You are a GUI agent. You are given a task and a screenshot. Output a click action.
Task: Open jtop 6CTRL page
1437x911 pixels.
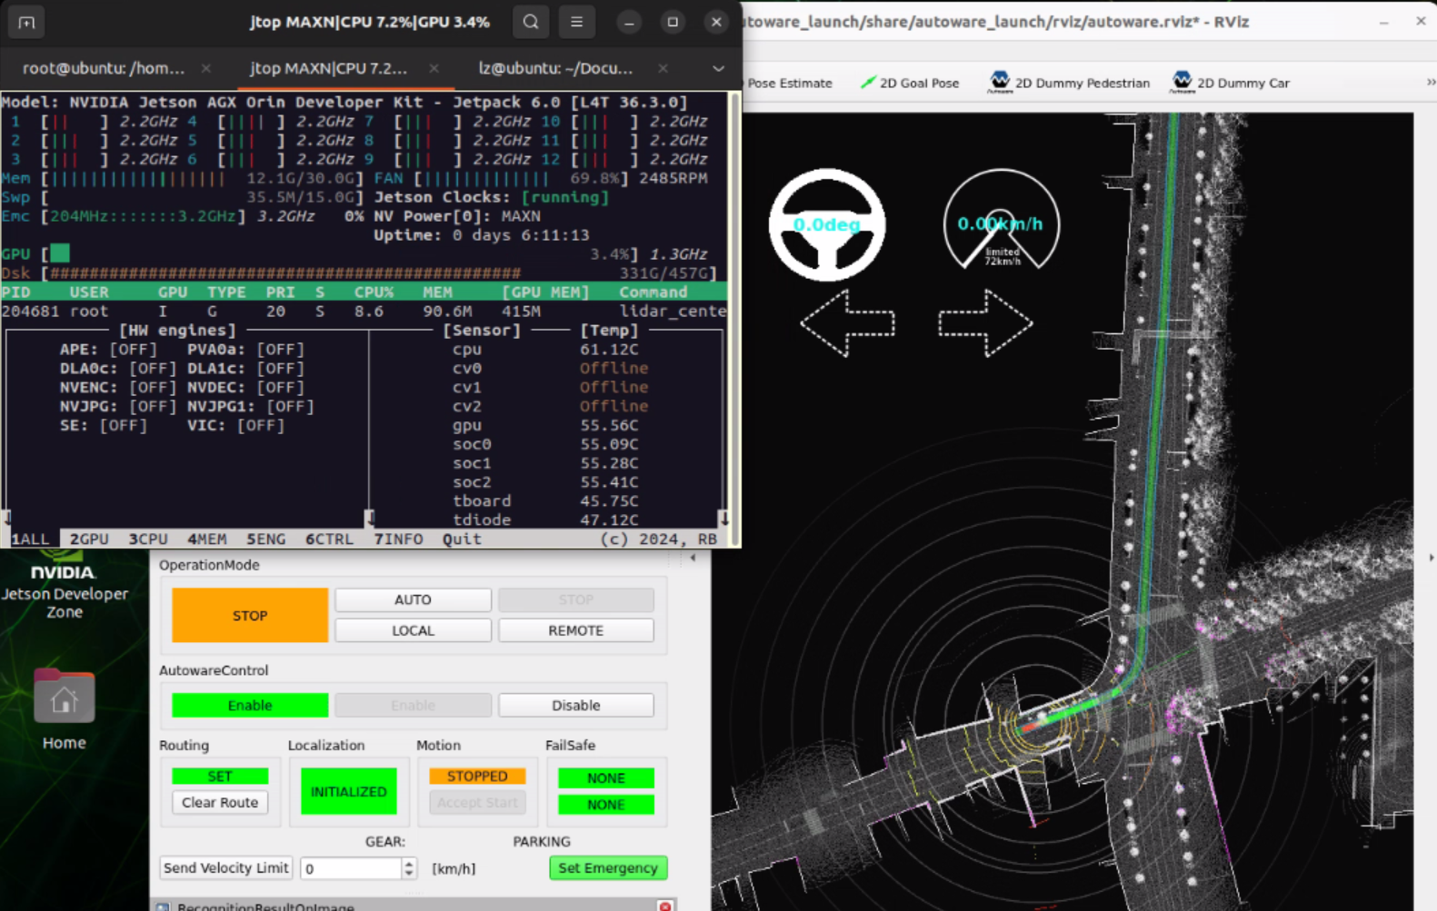(x=330, y=539)
